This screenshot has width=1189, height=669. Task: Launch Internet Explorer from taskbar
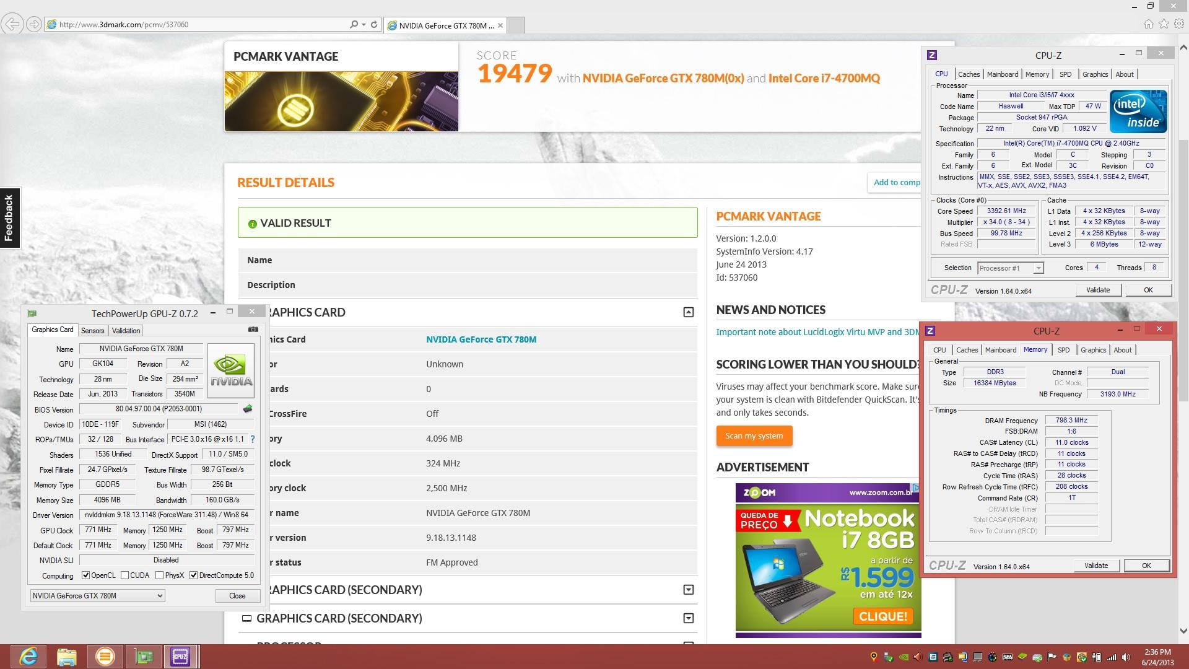tap(28, 657)
